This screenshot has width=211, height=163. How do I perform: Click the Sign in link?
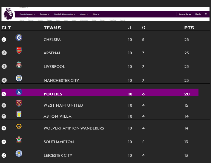(198, 14)
